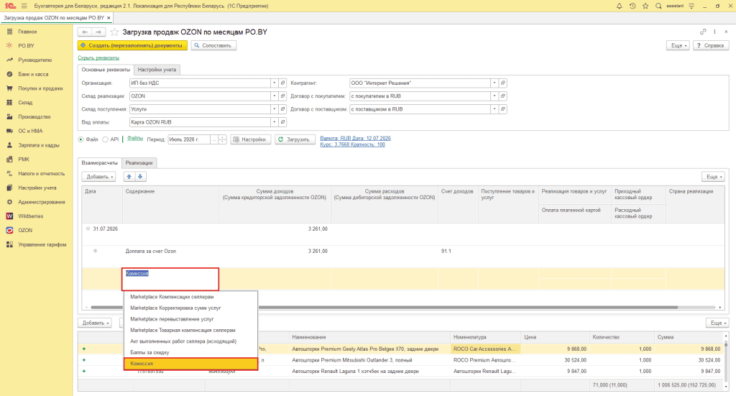Step the Период value with spinner

click(223, 139)
